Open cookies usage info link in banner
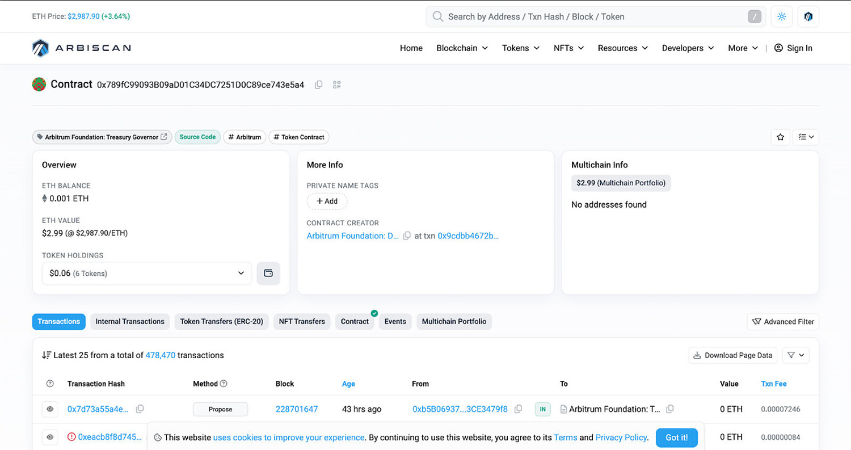851x450 pixels. (x=289, y=438)
